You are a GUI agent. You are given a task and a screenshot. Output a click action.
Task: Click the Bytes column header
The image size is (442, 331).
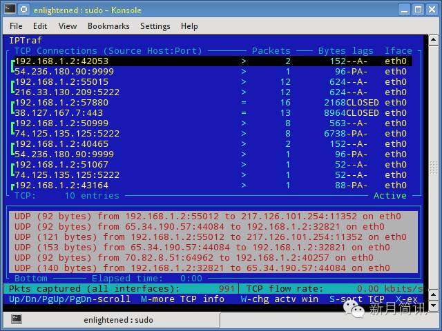[331, 51]
